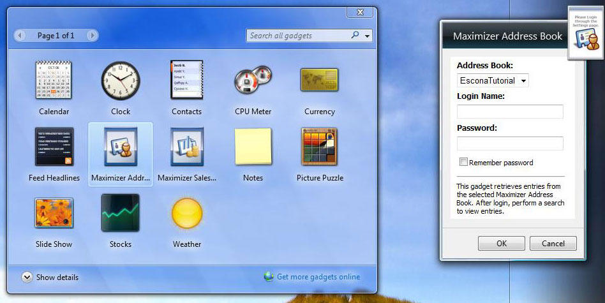Click the Weather label
Screen dimensions: 605x303
tap(187, 244)
